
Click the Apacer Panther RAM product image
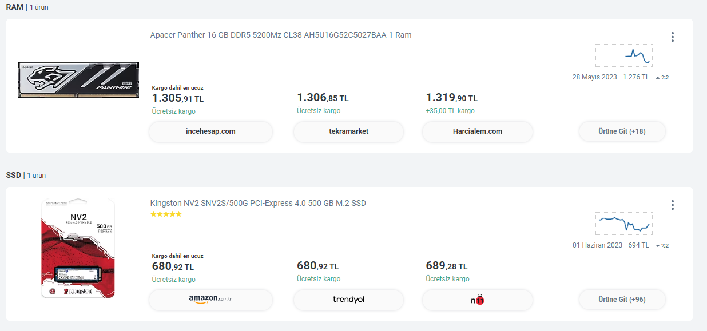tap(78, 80)
